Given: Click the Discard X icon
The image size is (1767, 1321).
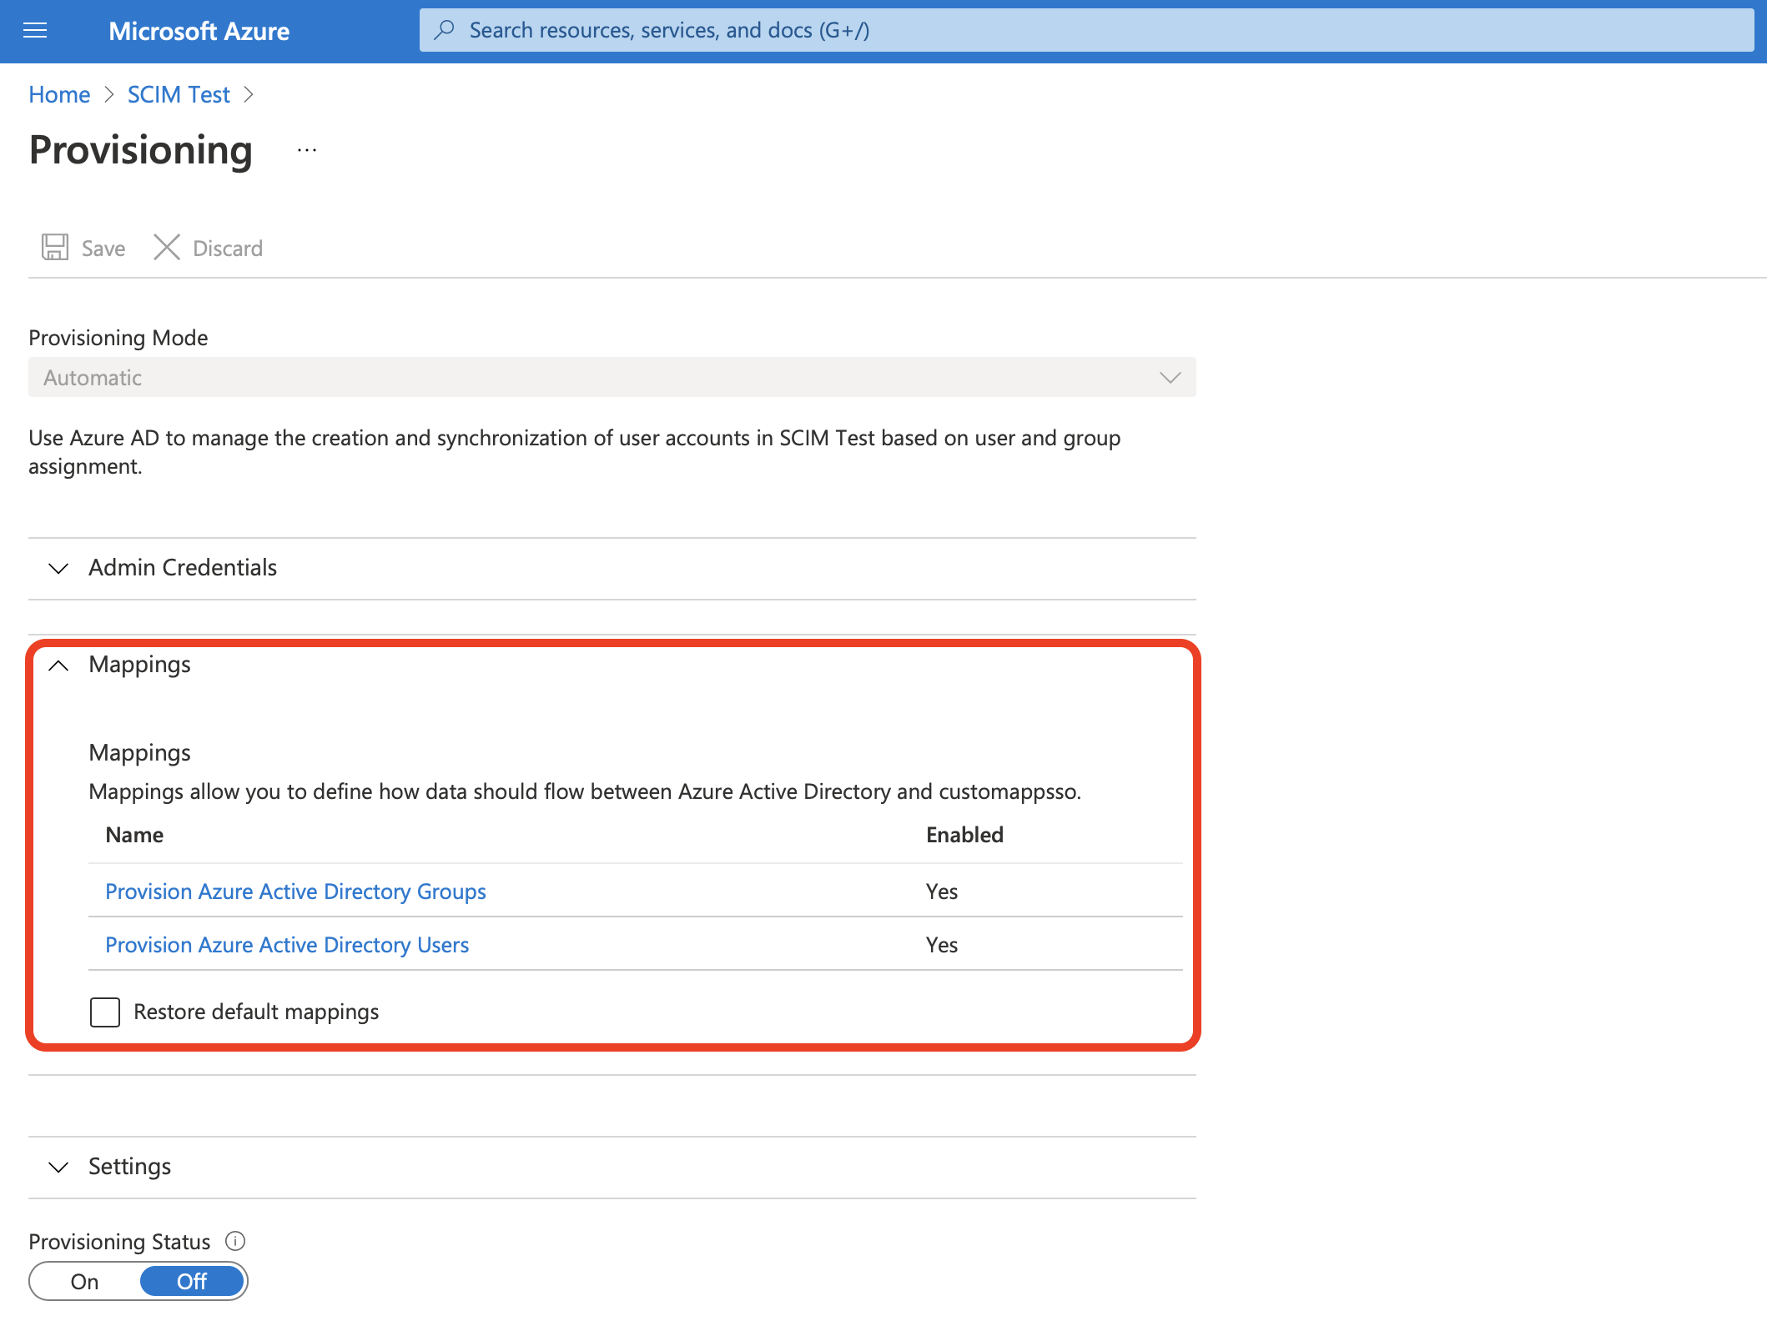Looking at the screenshot, I should [x=167, y=247].
